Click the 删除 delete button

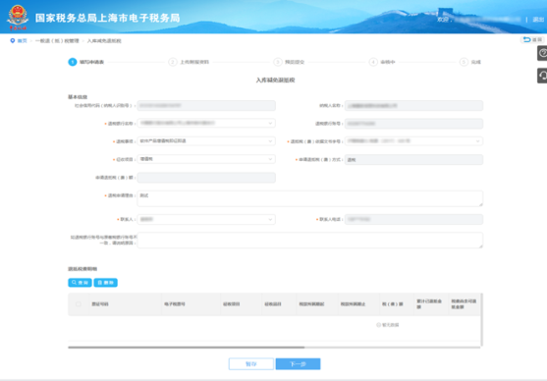click(106, 283)
